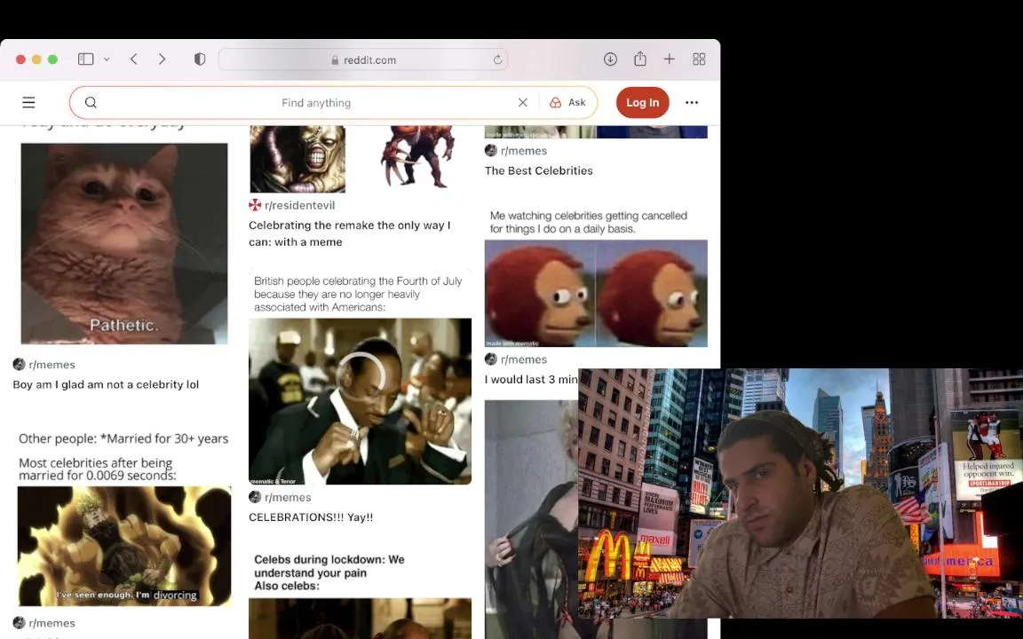Clear the search with the X icon
Viewport: 1023px width, 639px height.
[x=522, y=102]
